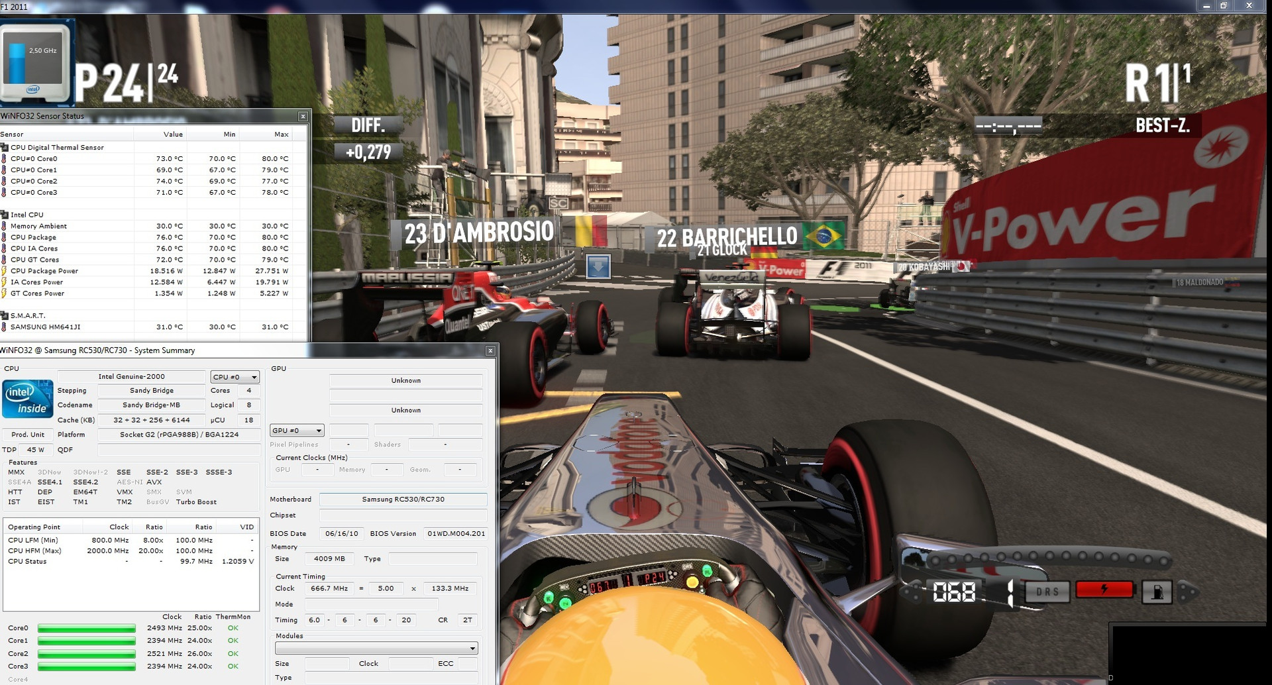The width and height of the screenshot is (1272, 685).
Task: Click the 2,50 GHz CPU gadget
Action: coord(36,62)
